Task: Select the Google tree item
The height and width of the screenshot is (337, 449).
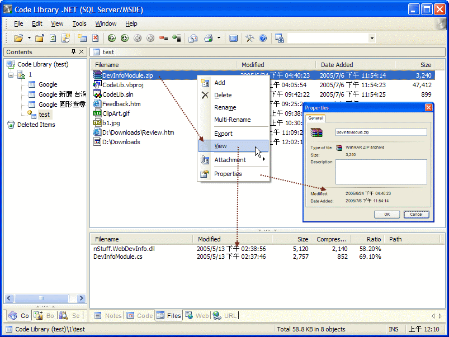Action: pyautogui.click(x=48, y=84)
